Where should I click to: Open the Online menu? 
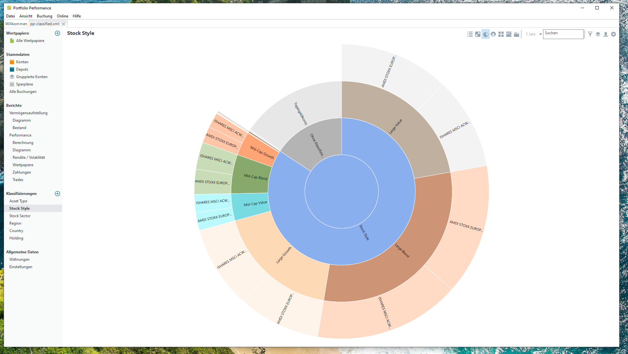(63, 16)
